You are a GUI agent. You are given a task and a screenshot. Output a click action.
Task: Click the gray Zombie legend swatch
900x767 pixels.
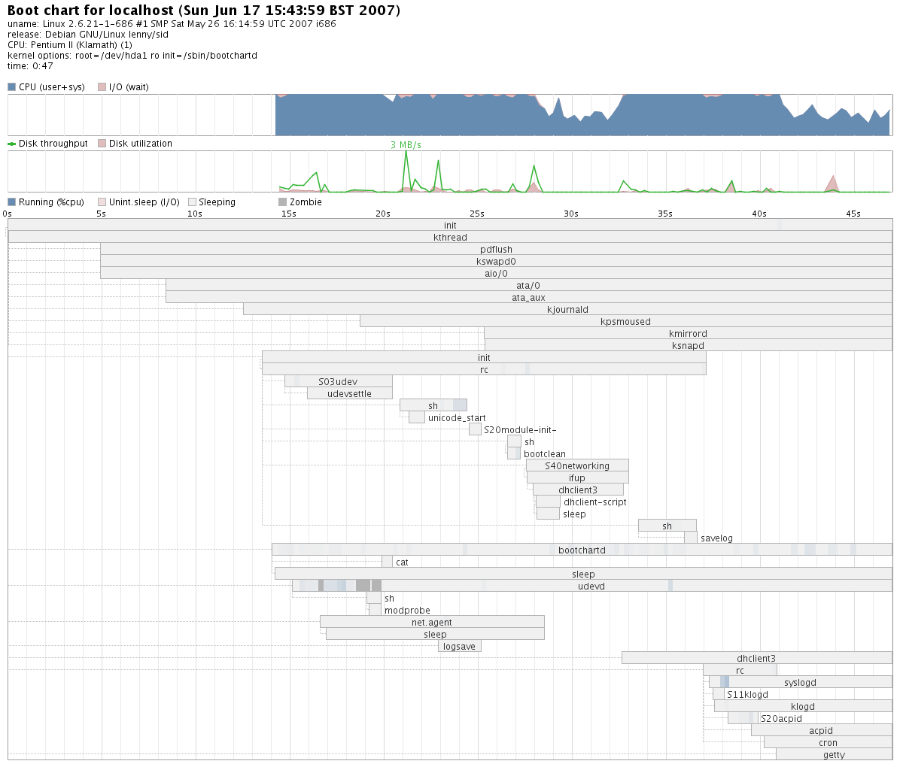[x=282, y=202]
